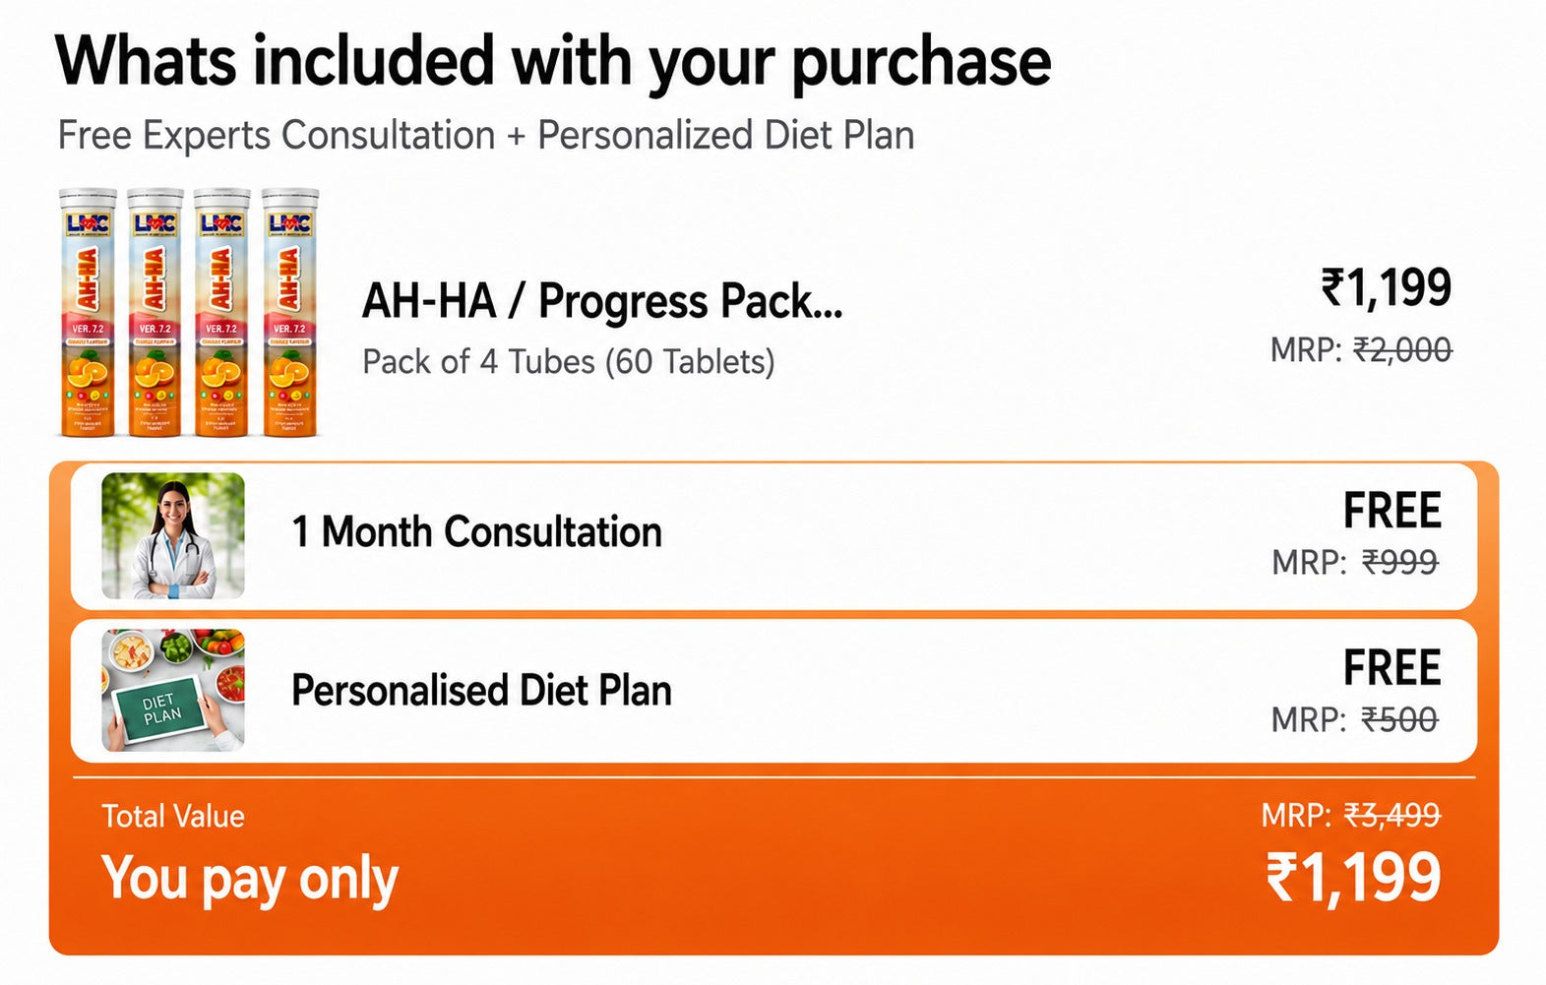1546x985 pixels.
Task: Click the consultation MRP ₹999
Action: (1399, 562)
